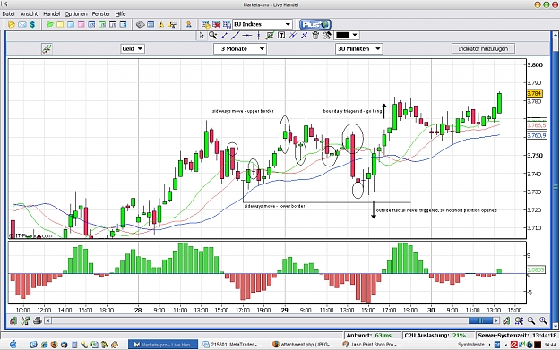Click the green folder toolbar icon
The width and height of the screenshot is (560, 350).
pos(50,25)
